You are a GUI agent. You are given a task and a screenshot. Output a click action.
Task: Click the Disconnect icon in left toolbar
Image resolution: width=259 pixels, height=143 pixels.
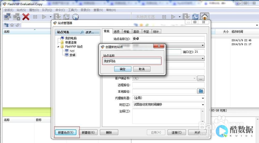click(17, 17)
